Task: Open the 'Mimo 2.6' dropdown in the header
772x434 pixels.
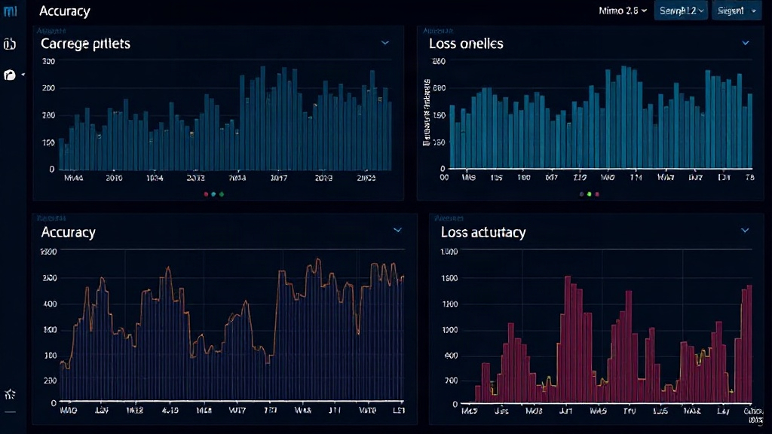Action: (x=622, y=11)
